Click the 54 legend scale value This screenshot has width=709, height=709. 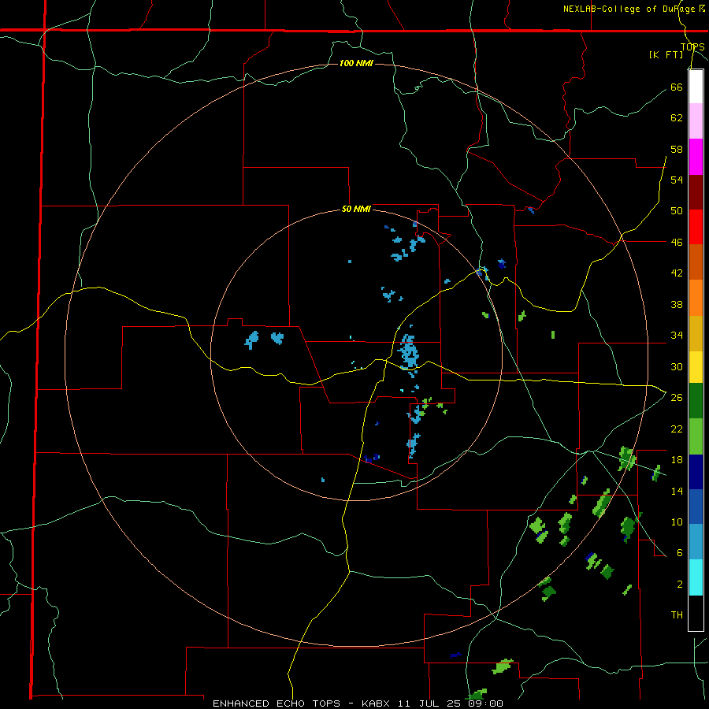tap(677, 180)
